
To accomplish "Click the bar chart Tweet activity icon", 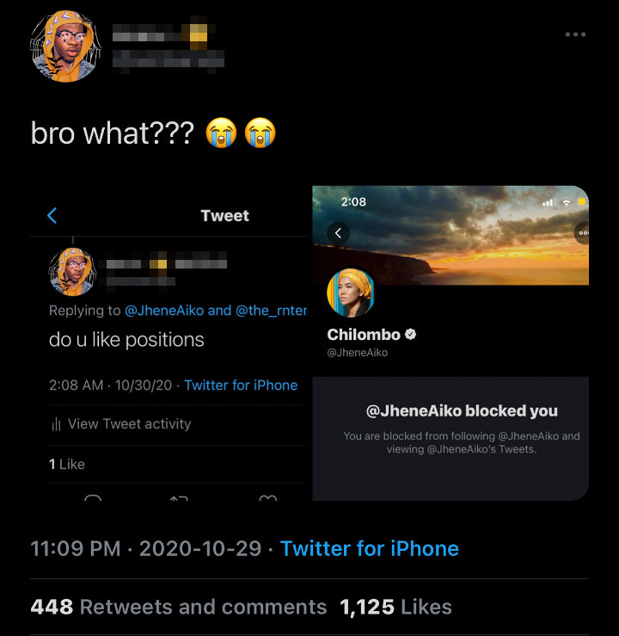I will click(56, 423).
